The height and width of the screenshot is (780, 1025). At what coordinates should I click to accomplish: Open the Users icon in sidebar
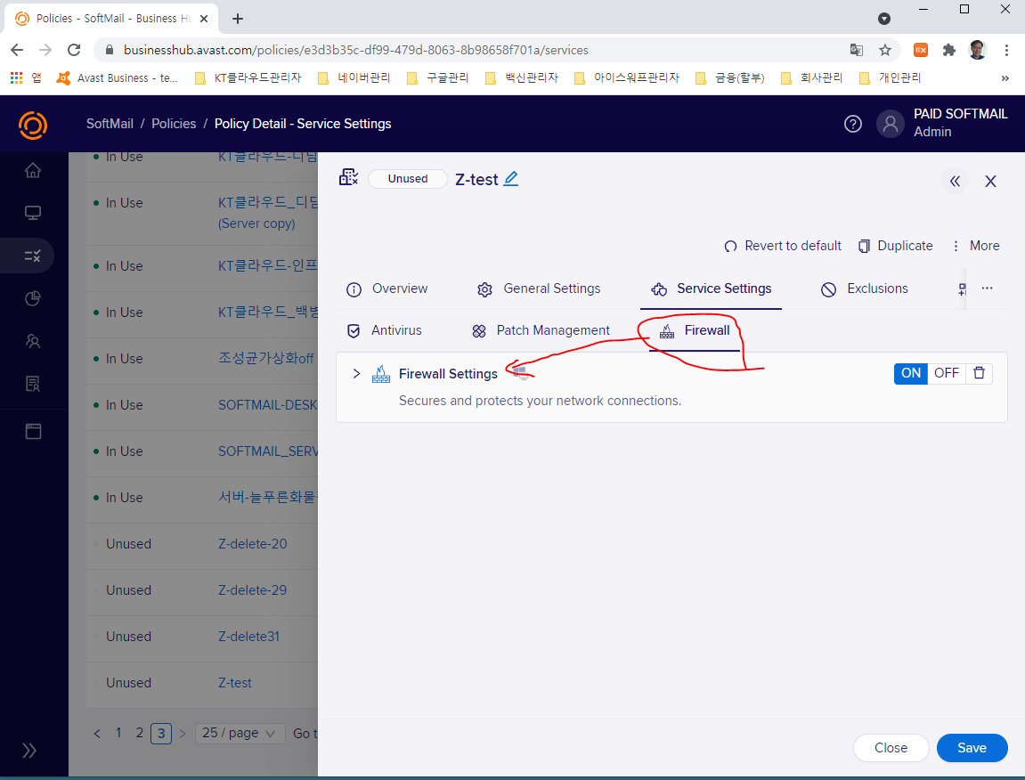33,341
